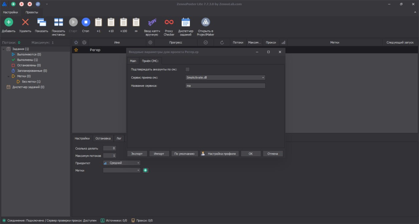Switch to the Main dialog tab
419x224 pixels.
pos(133,61)
